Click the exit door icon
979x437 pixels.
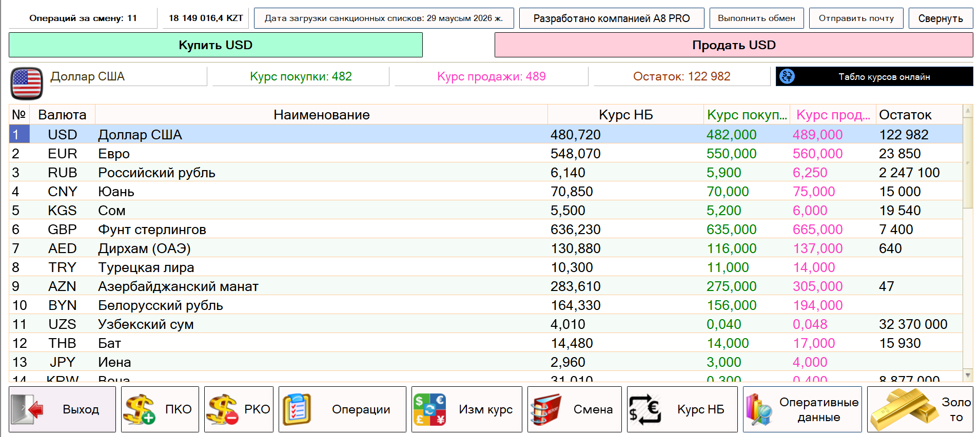[x=27, y=409]
